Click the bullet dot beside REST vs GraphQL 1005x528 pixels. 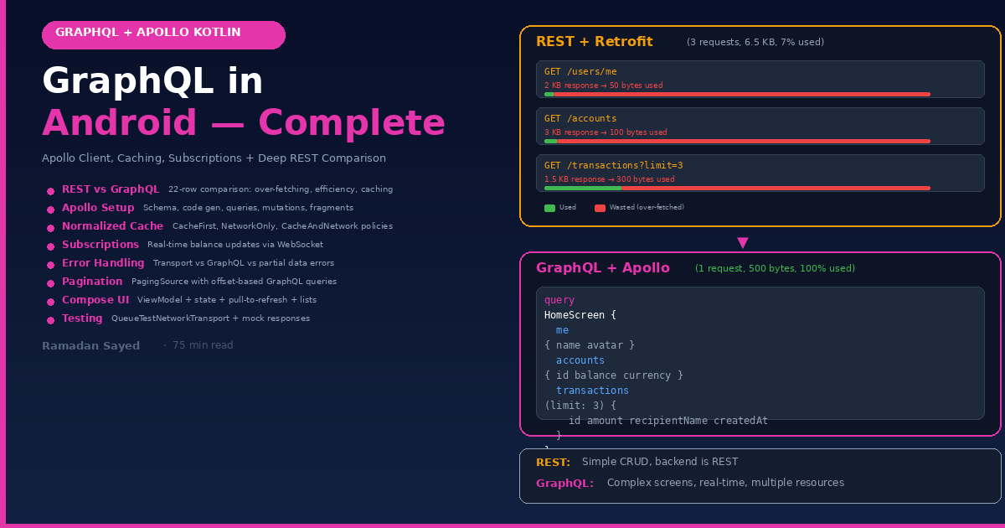(50, 191)
